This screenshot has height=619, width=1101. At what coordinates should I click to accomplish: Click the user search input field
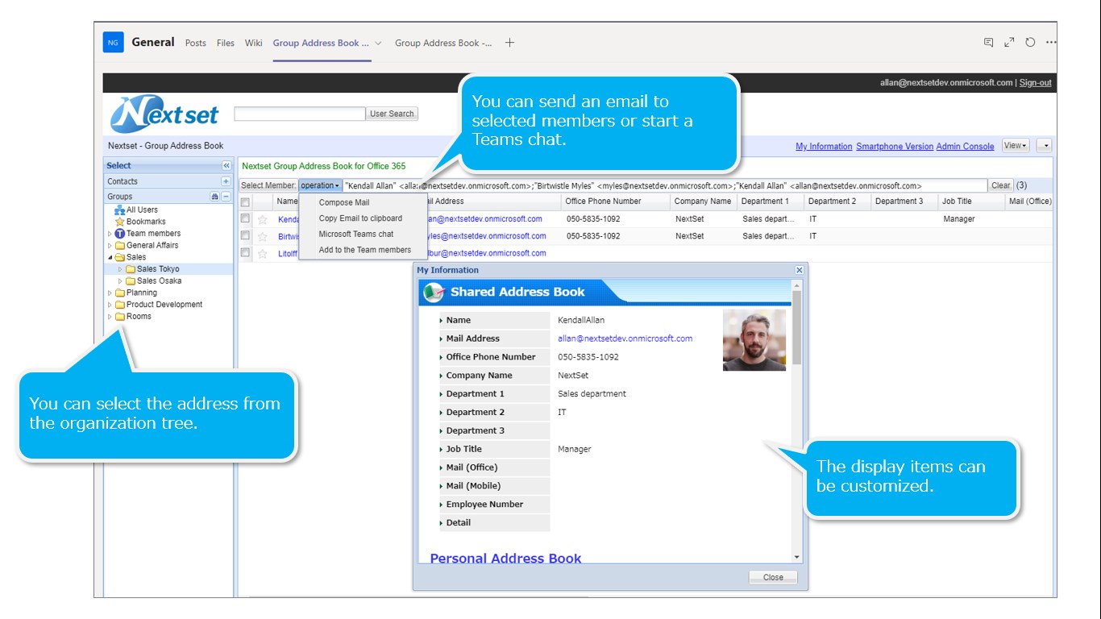point(300,114)
